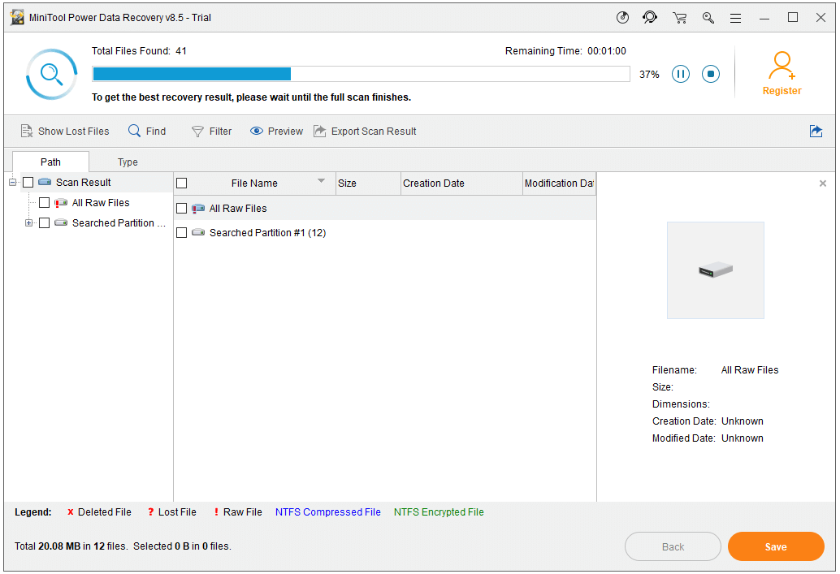Open the hamburger menu in title bar
Screen dimensions: 840x574
pyautogui.click(x=736, y=17)
